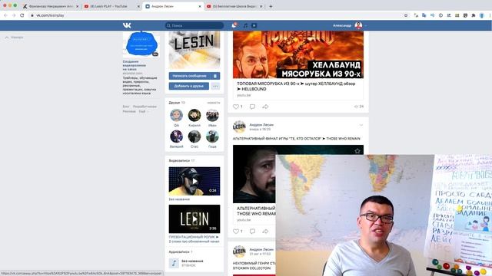The width and height of the screenshot is (492, 276).
Task: Comment on the ХЕЛЛБАУНД post
Action: click(252, 107)
